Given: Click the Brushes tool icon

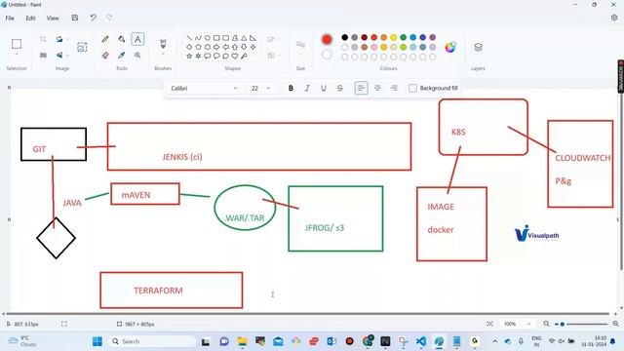Looking at the screenshot, I should [x=163, y=43].
